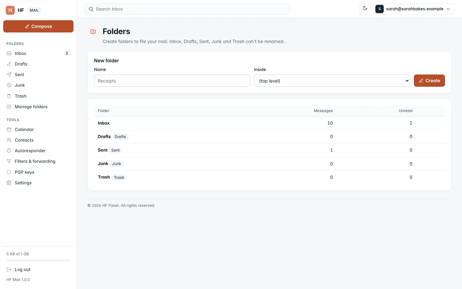
Task: Expand the sarah@sarahbakes.example account menu
Action: [414, 9]
